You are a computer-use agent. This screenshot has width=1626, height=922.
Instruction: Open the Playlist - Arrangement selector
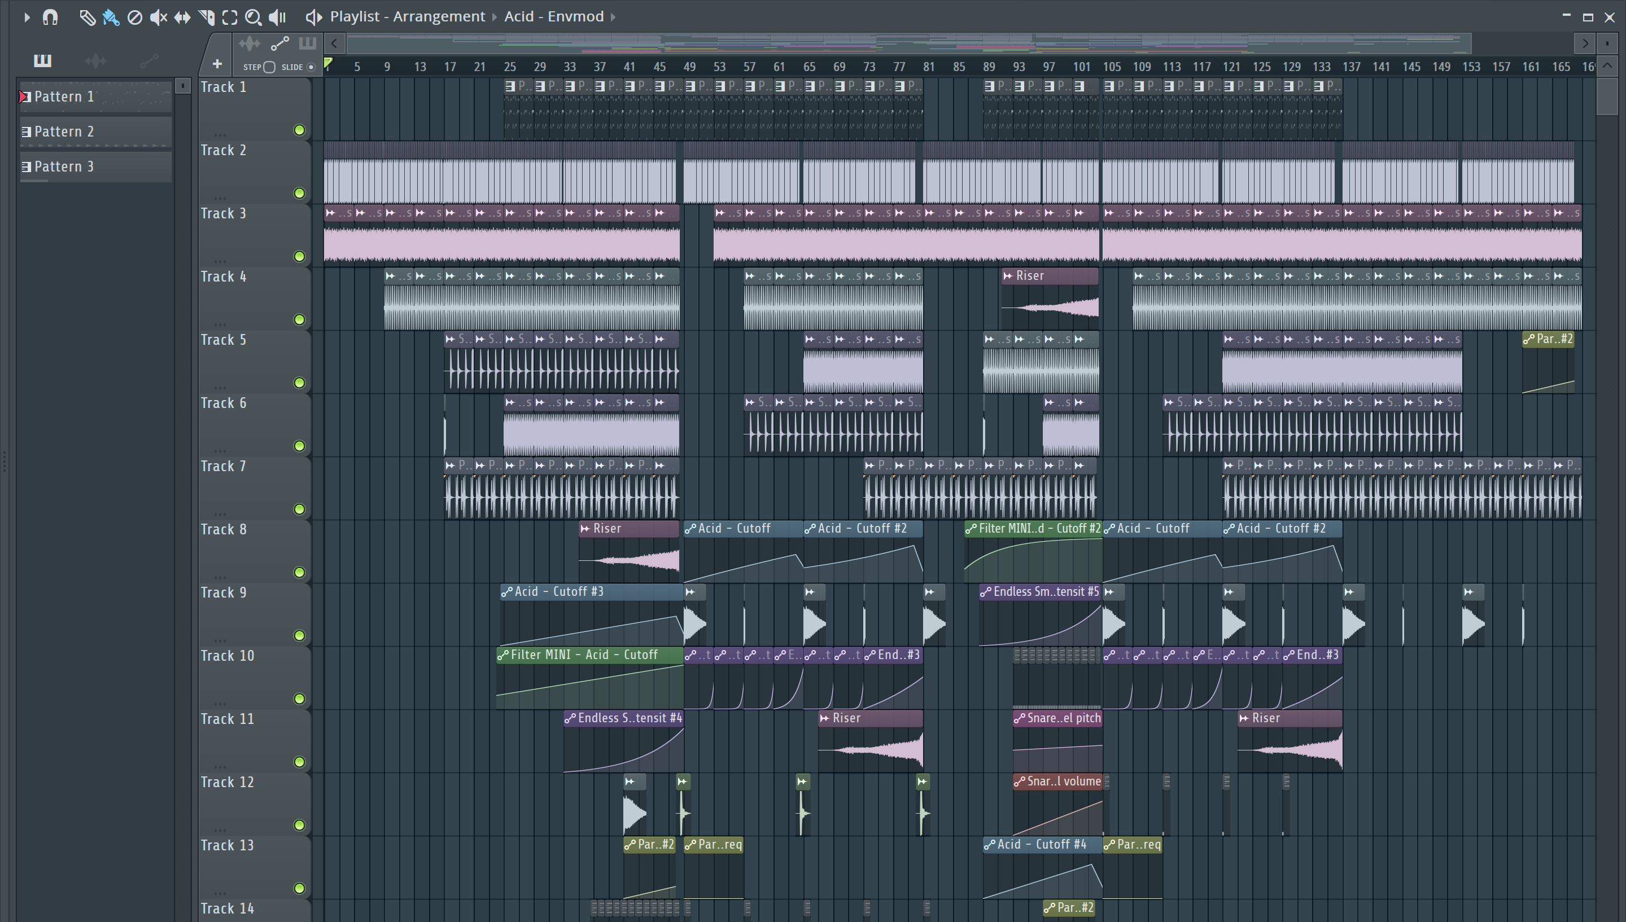(x=407, y=16)
